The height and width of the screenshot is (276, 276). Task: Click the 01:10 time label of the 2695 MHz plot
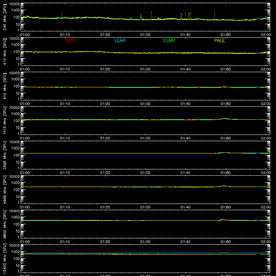point(65,173)
